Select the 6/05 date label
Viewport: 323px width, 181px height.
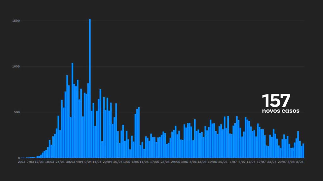click(135, 162)
